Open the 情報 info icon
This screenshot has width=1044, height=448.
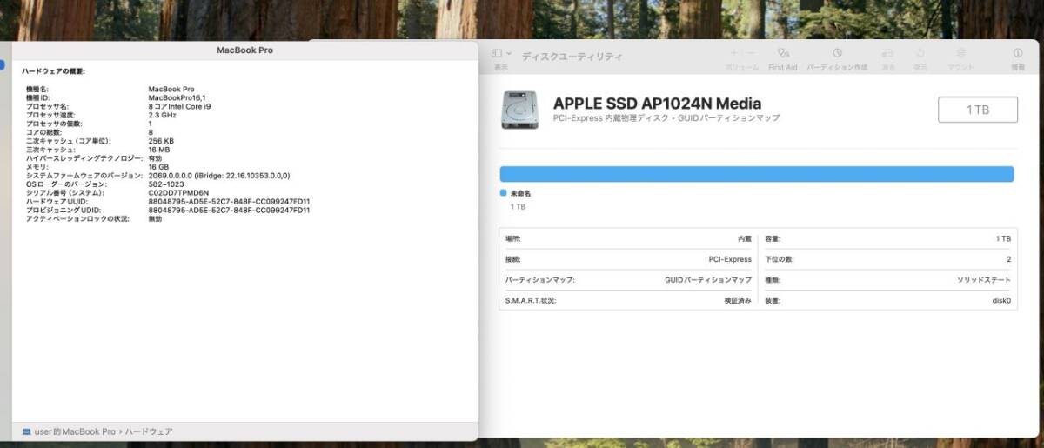(x=1018, y=54)
